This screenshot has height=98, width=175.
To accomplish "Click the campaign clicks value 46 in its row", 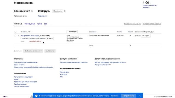I will [130, 35].
